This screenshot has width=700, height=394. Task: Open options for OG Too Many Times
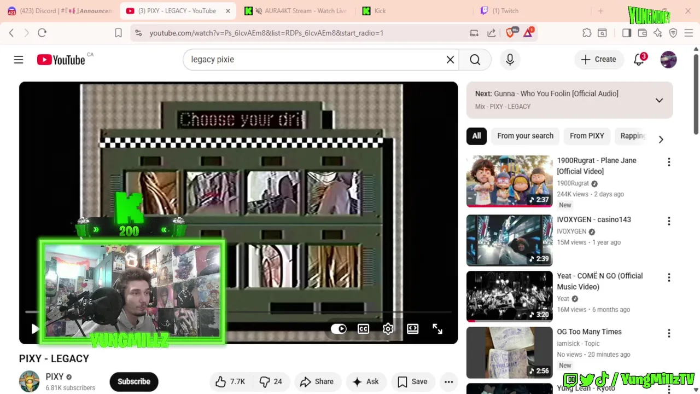click(x=668, y=333)
